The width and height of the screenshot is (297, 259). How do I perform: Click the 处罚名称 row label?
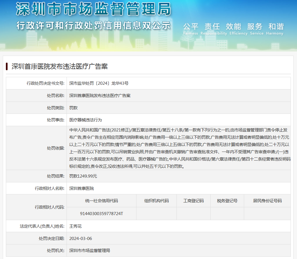[56, 96]
